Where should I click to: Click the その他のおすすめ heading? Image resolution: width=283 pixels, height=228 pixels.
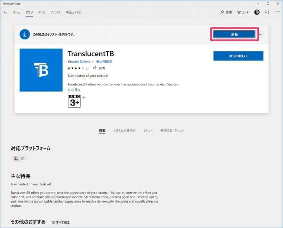click(x=28, y=222)
